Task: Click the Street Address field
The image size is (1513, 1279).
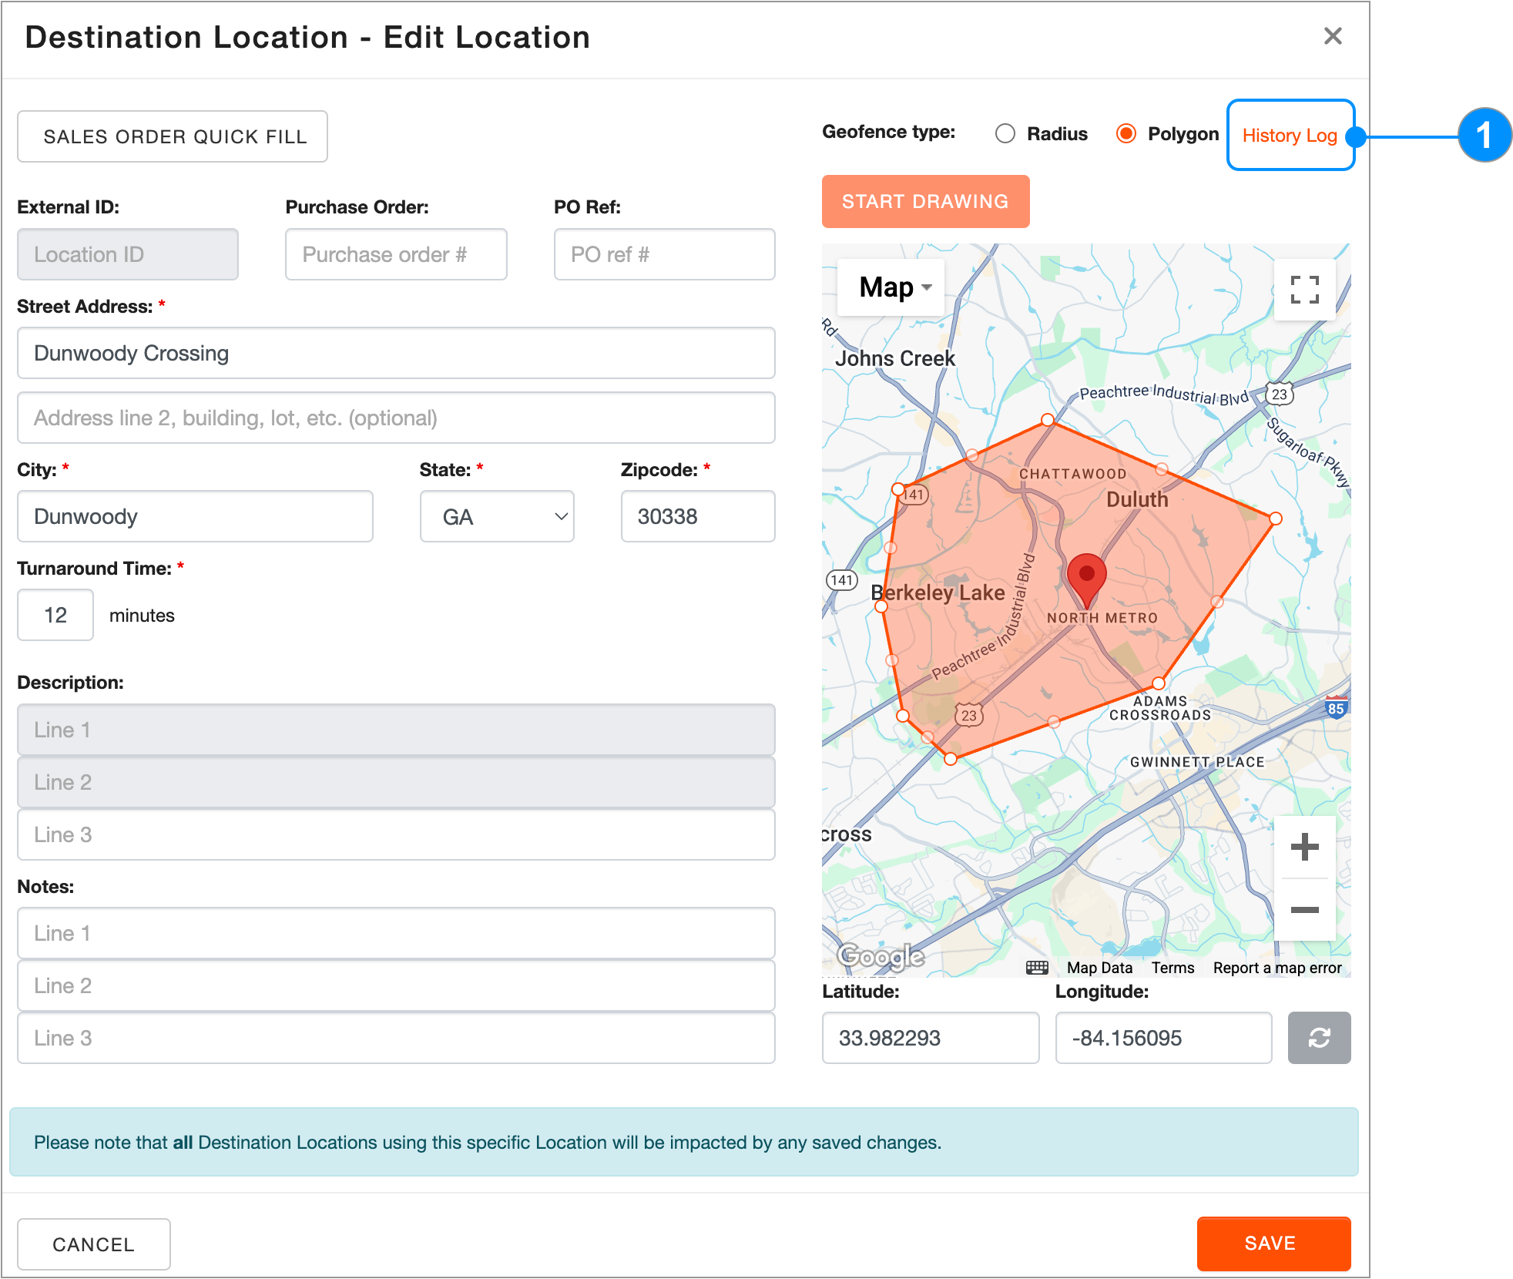Action: click(x=396, y=353)
